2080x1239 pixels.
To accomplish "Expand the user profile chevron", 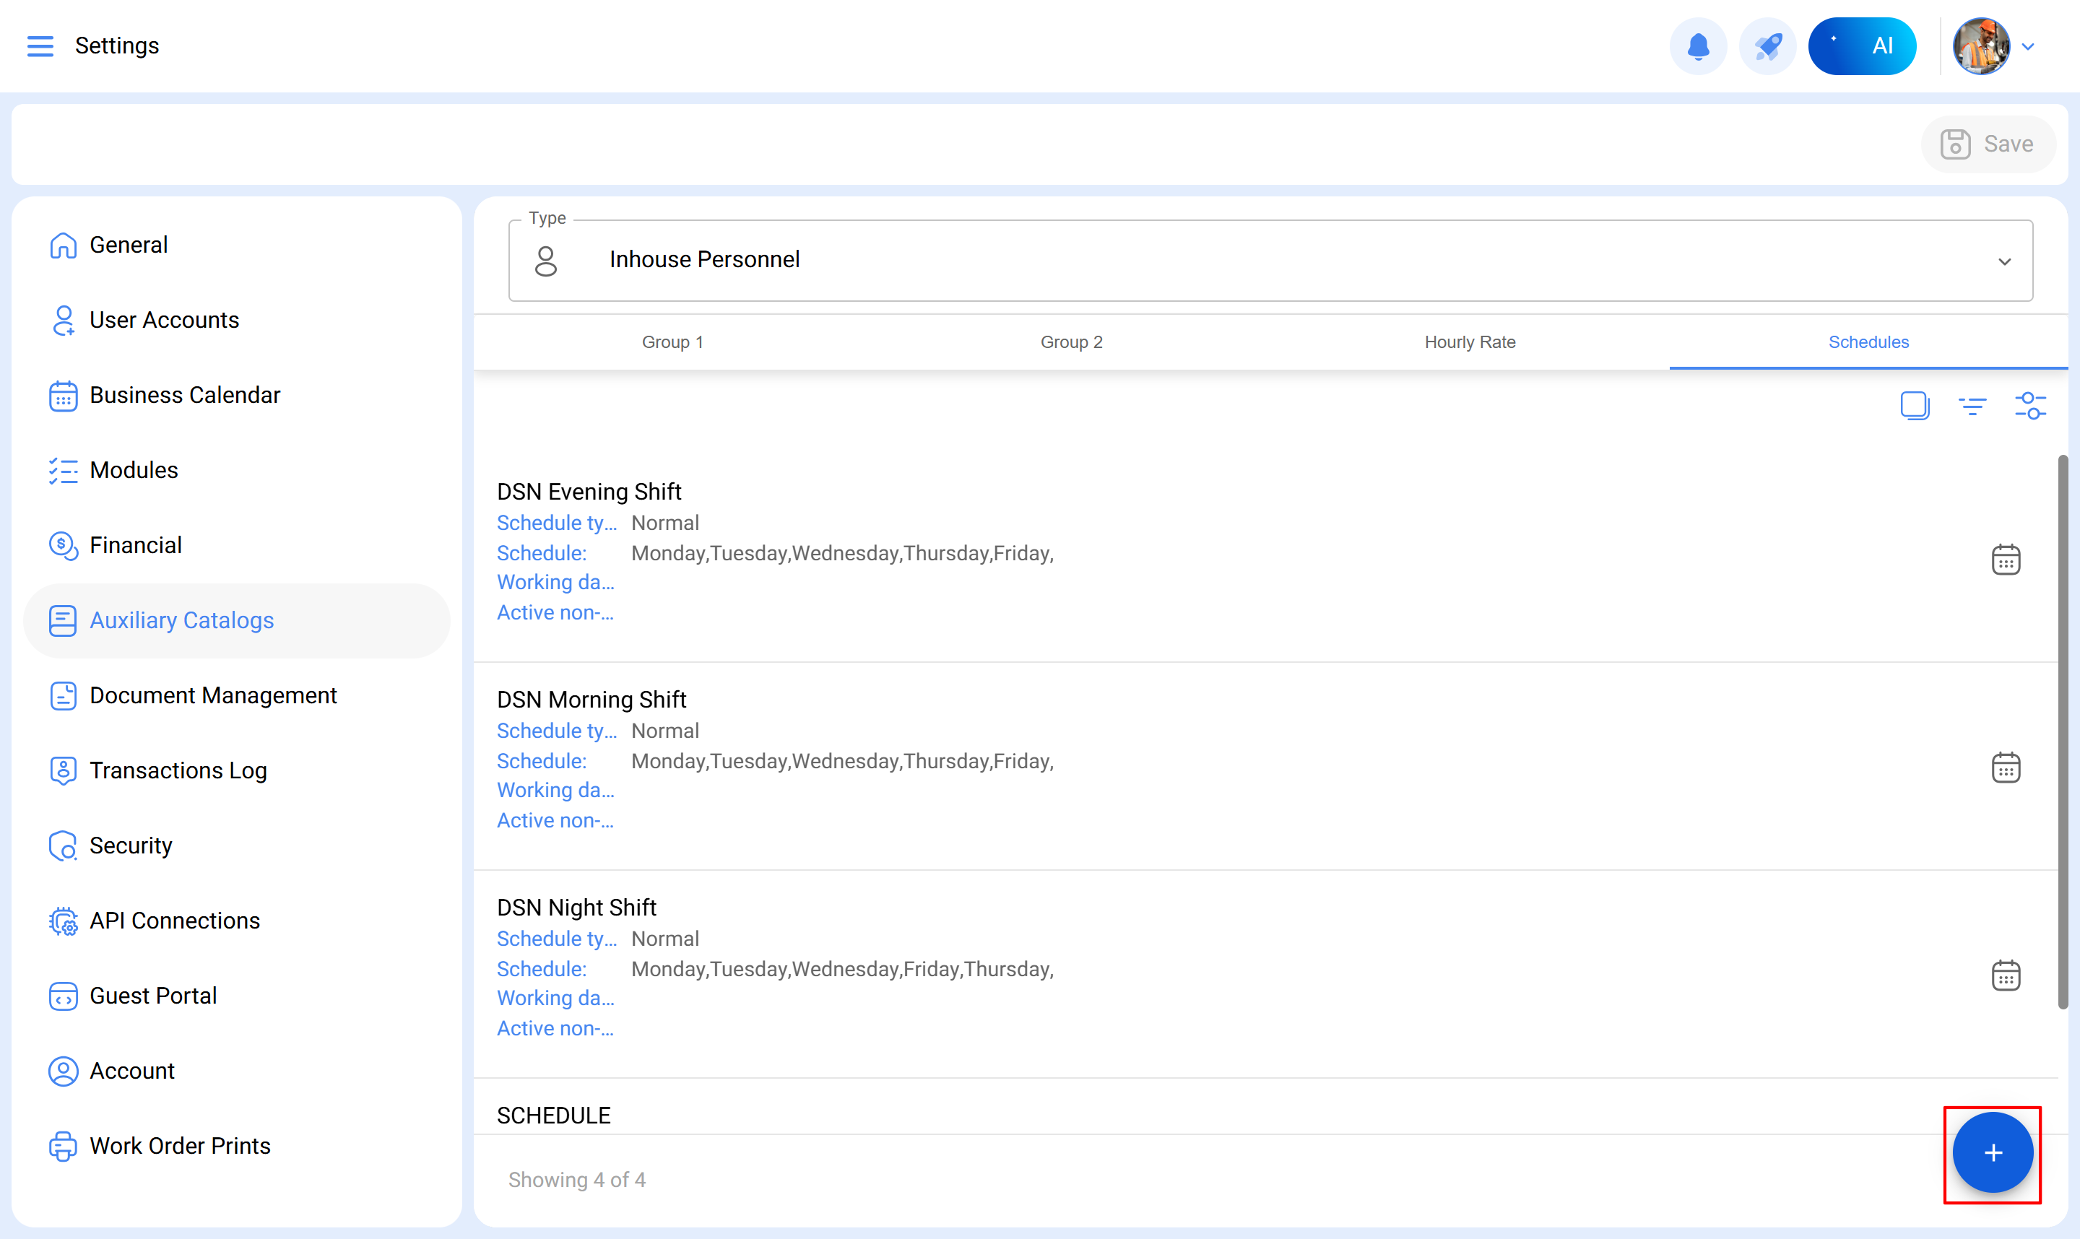I will [x=2028, y=47].
